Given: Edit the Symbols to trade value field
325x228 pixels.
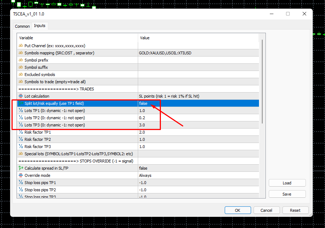Looking at the screenshot, I should [x=198, y=82].
